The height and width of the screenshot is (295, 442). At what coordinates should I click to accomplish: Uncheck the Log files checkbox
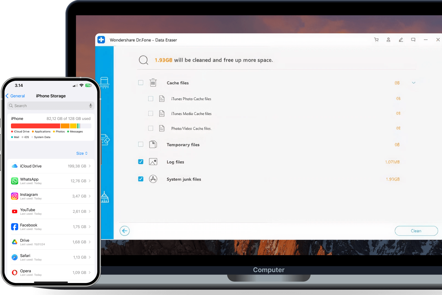click(141, 162)
